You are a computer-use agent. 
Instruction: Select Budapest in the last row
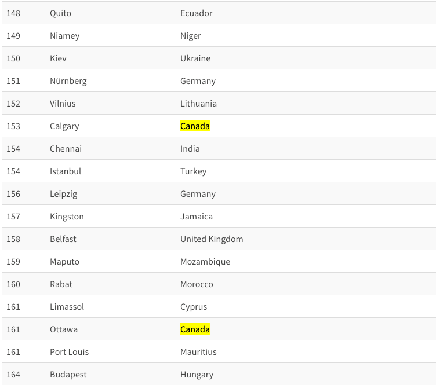point(68,375)
